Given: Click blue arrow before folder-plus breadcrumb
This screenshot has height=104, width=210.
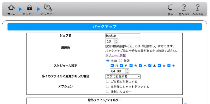Looking at the screenshot, I should coord(38,9).
